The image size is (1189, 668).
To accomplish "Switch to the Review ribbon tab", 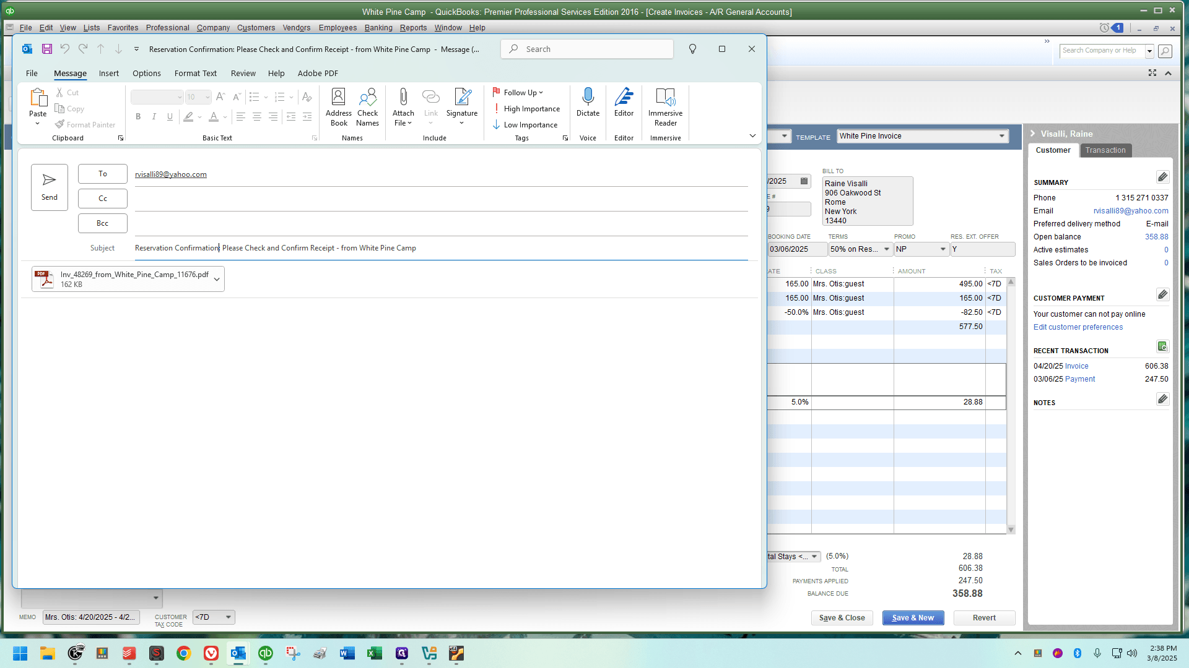I will [243, 73].
